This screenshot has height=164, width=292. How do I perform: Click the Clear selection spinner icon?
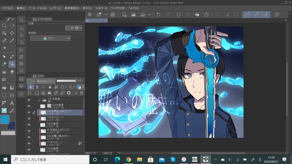pos(178,15)
